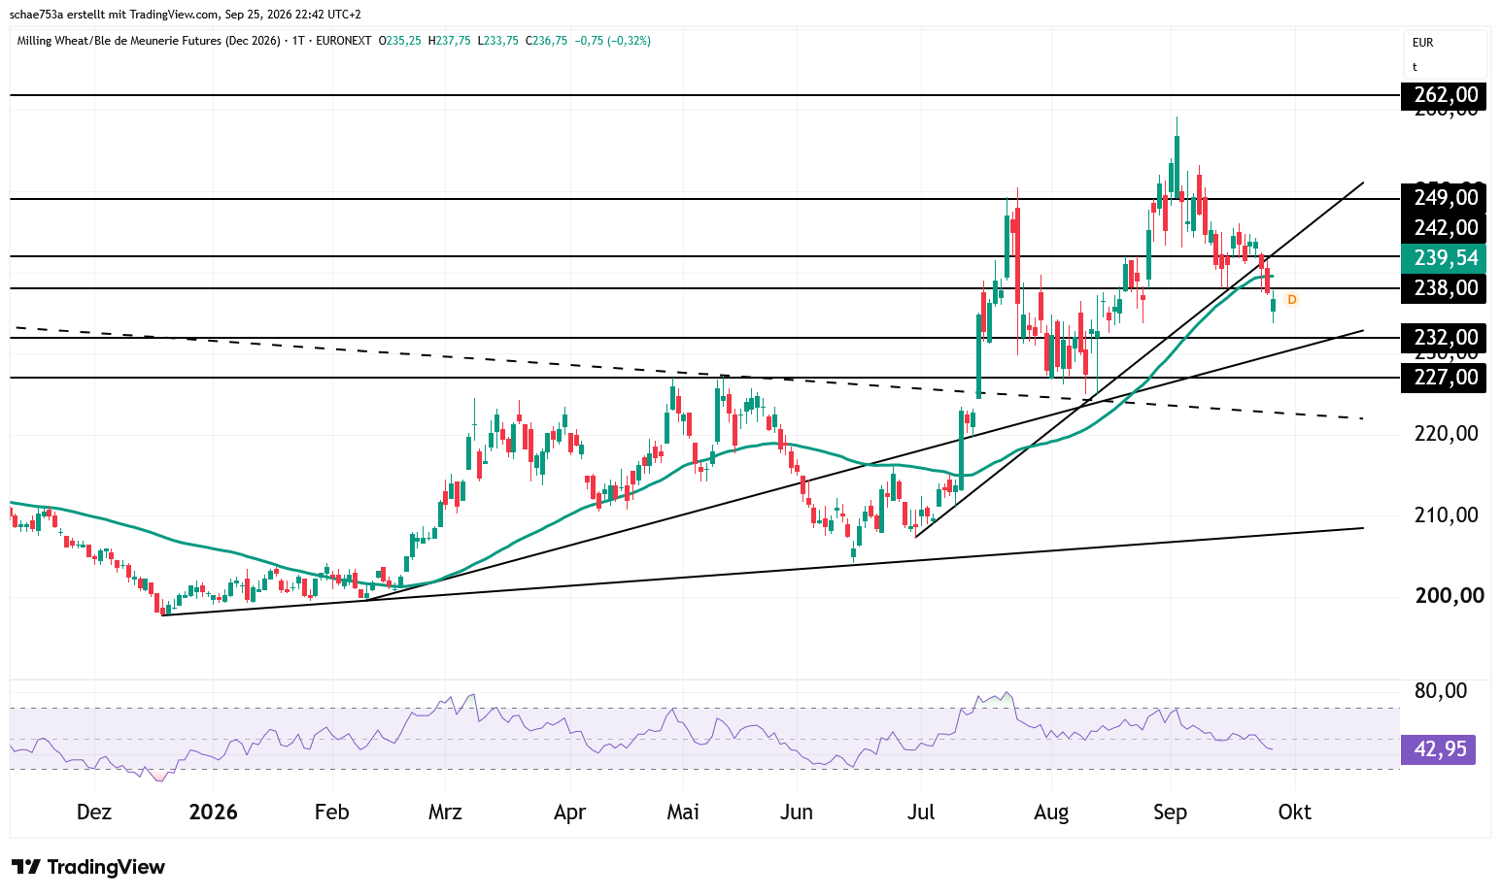This screenshot has width=1501, height=896.
Task: Click the EURONEXT exchange label in the legend
Action: [x=344, y=41]
